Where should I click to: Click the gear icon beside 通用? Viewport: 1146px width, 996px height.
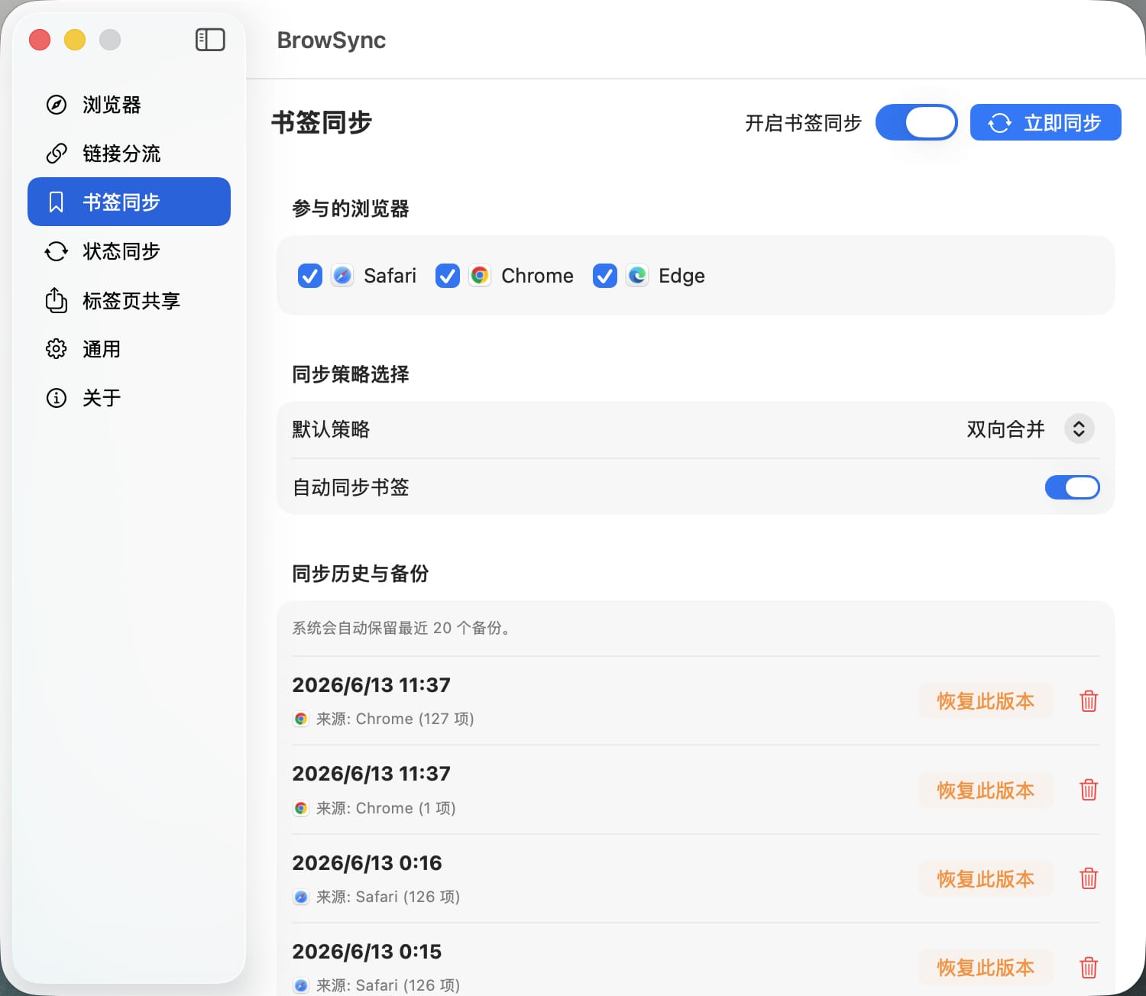[57, 349]
